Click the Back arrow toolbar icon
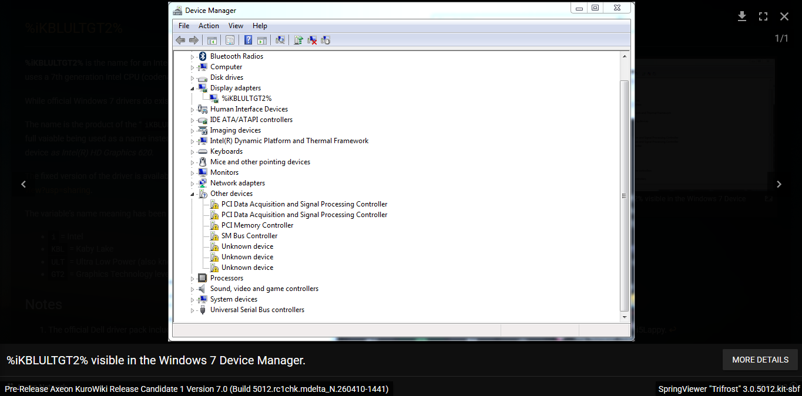The image size is (802, 396). point(180,40)
